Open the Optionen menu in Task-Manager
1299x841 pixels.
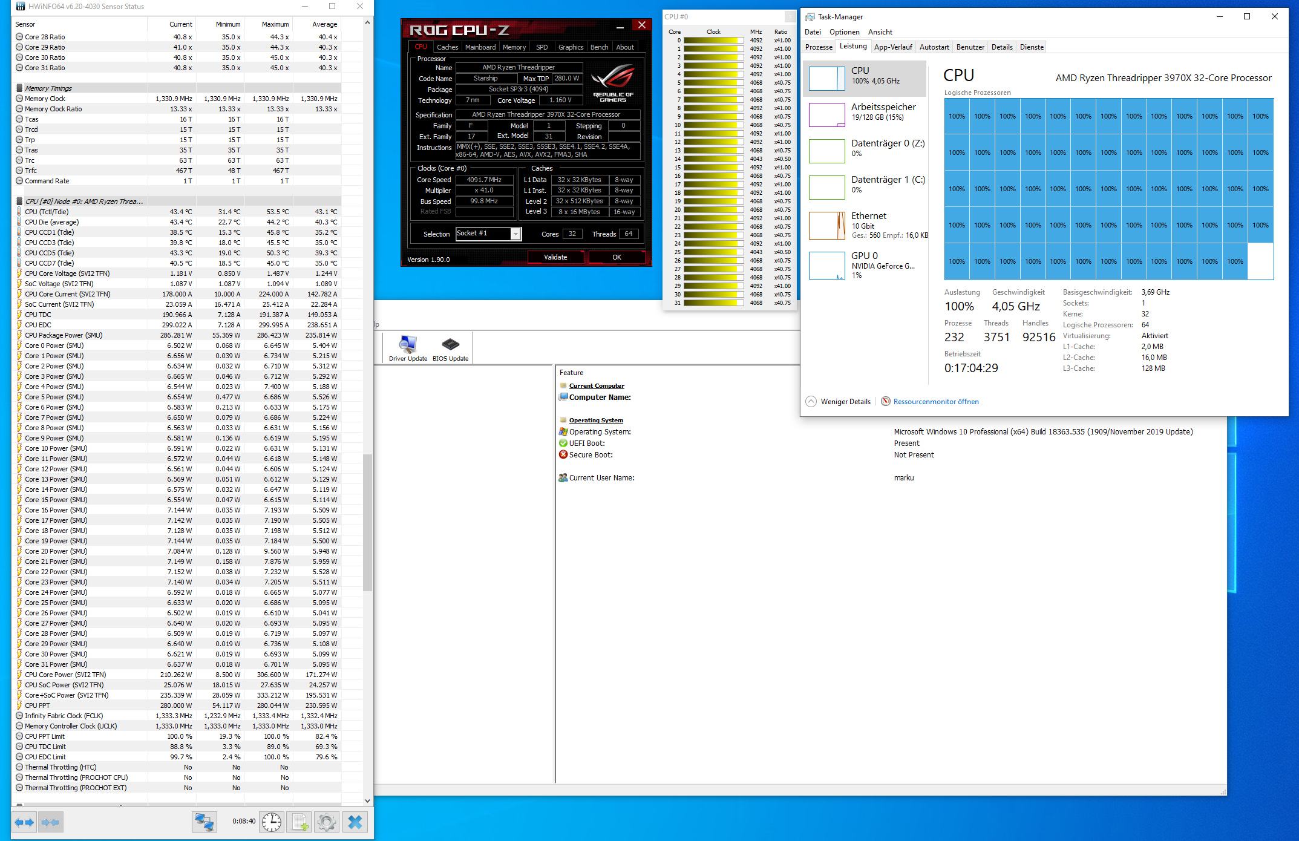[x=844, y=32]
